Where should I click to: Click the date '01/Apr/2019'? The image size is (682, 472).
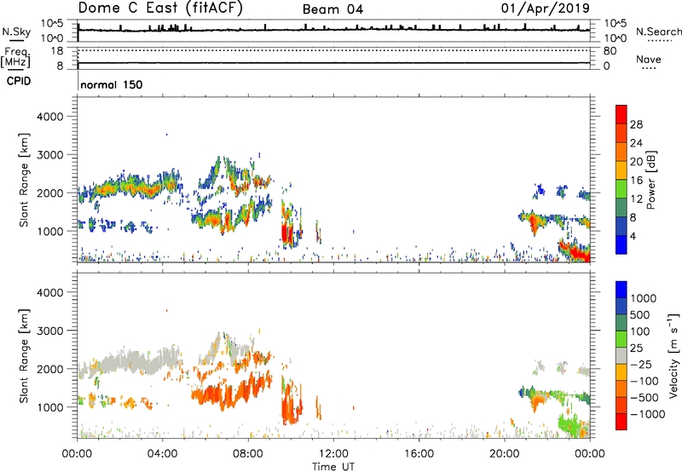coord(546,8)
